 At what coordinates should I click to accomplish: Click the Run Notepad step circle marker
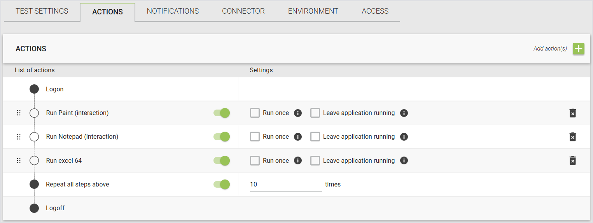34,137
